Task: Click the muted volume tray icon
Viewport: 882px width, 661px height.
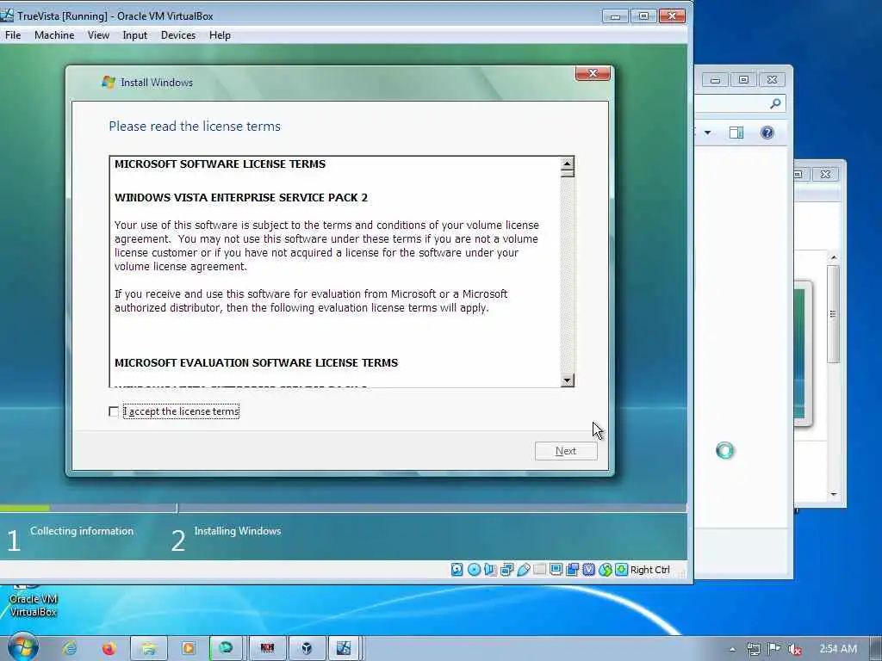Action: [x=794, y=649]
